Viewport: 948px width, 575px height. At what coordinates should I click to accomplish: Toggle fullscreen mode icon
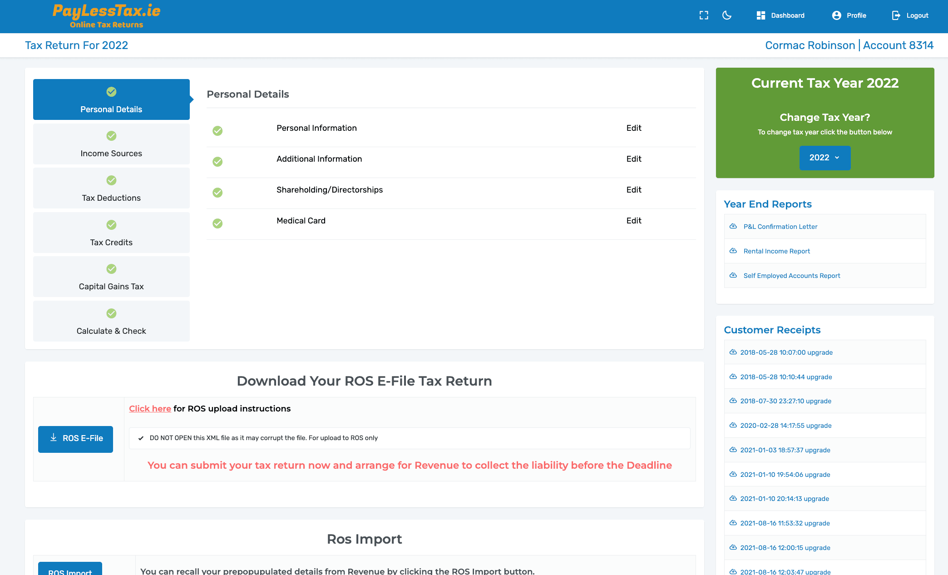click(704, 15)
